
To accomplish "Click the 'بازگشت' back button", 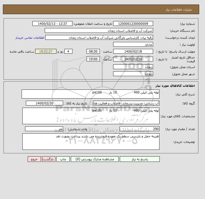I will click(x=49, y=159).
